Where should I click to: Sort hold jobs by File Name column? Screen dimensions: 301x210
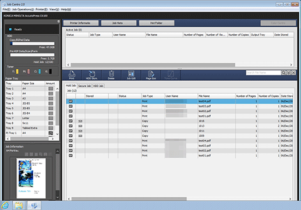(x=217, y=96)
